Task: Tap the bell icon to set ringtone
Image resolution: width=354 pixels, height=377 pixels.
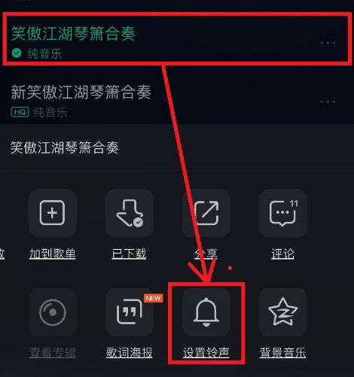Action: (x=206, y=312)
